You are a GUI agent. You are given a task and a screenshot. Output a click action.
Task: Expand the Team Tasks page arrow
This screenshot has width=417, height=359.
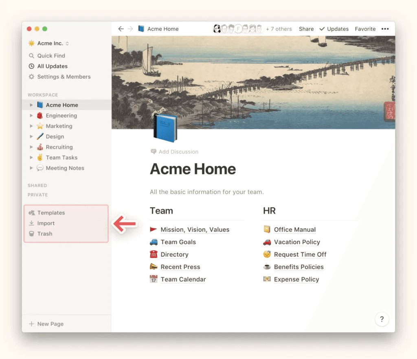click(31, 158)
